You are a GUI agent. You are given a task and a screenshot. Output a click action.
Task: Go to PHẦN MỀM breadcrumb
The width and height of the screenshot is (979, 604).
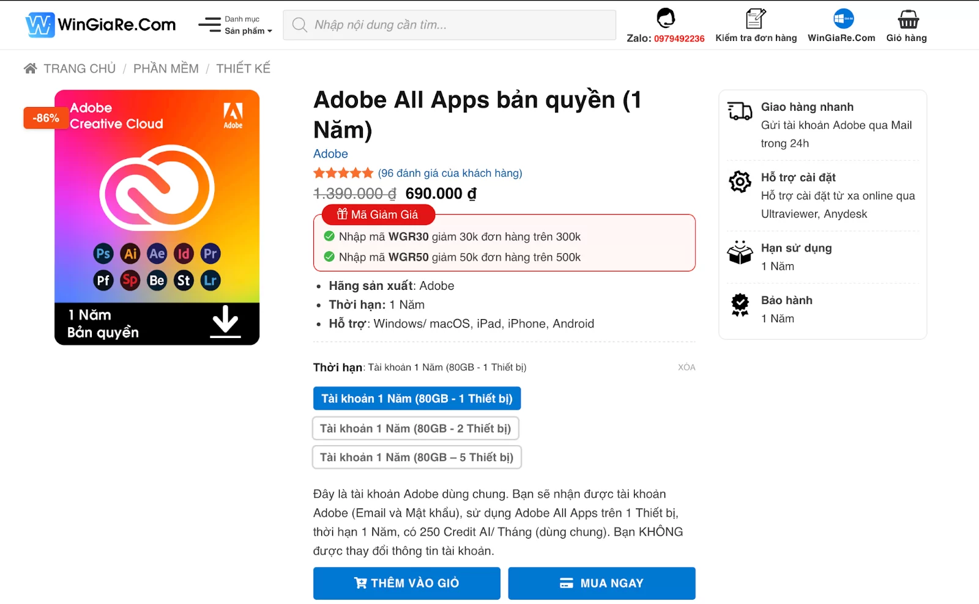click(x=166, y=68)
